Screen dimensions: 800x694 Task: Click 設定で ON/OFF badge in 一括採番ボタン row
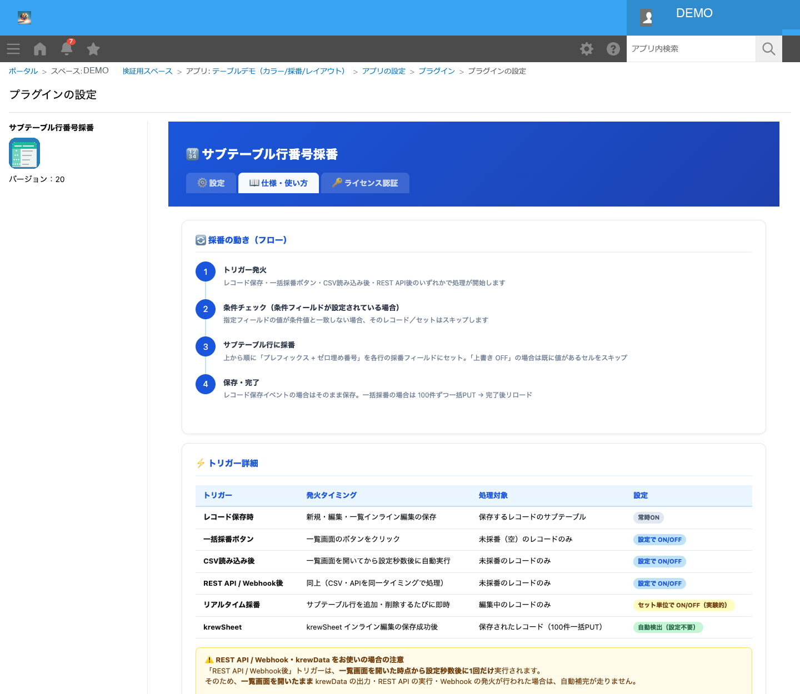coord(659,540)
